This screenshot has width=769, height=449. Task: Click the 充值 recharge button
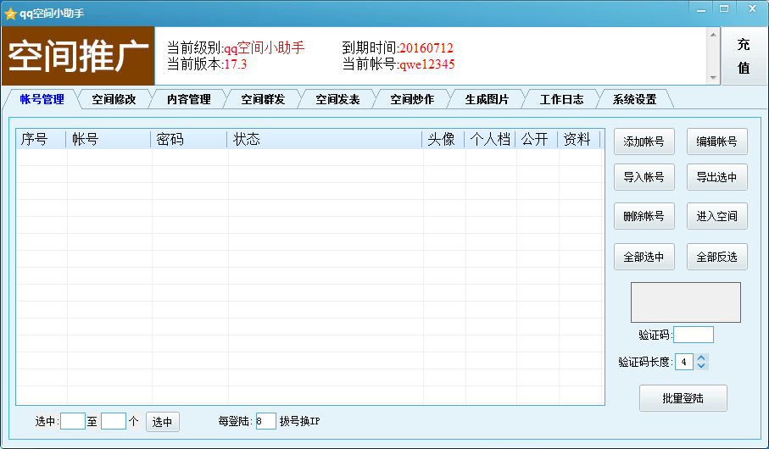pyautogui.click(x=744, y=56)
